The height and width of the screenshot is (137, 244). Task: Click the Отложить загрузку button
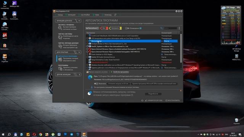click(x=118, y=84)
